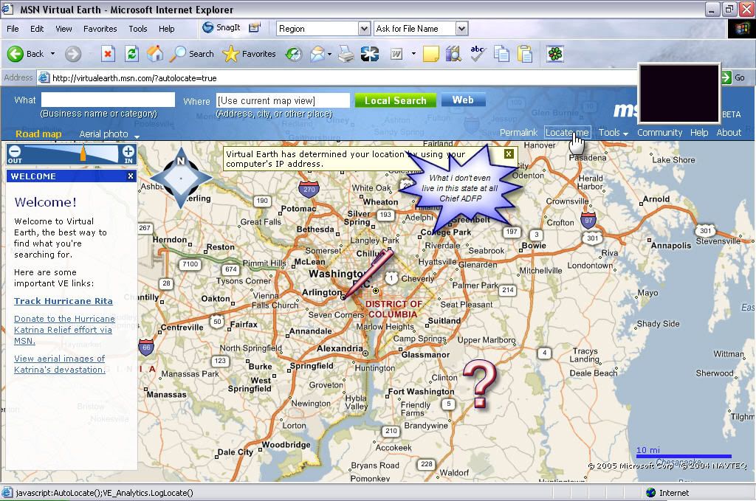Click the abc spelling check icon
This screenshot has height=501, width=756.
click(478, 53)
